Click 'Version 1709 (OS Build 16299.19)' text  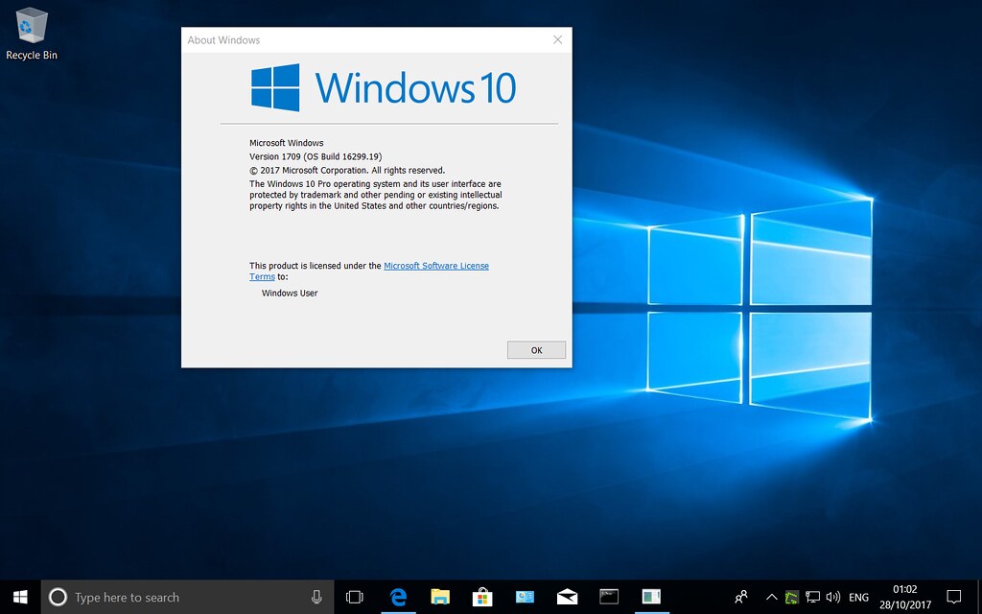(x=315, y=156)
